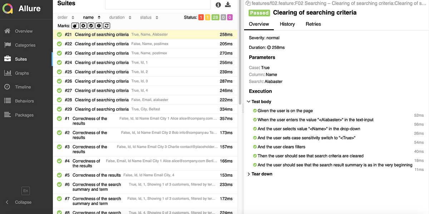Screen dimensions: 429x214
Task: Switch to the History tab
Action: (287, 24)
